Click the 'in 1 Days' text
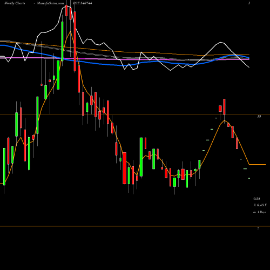The width and height of the screenshot is (270, 270). (259, 212)
